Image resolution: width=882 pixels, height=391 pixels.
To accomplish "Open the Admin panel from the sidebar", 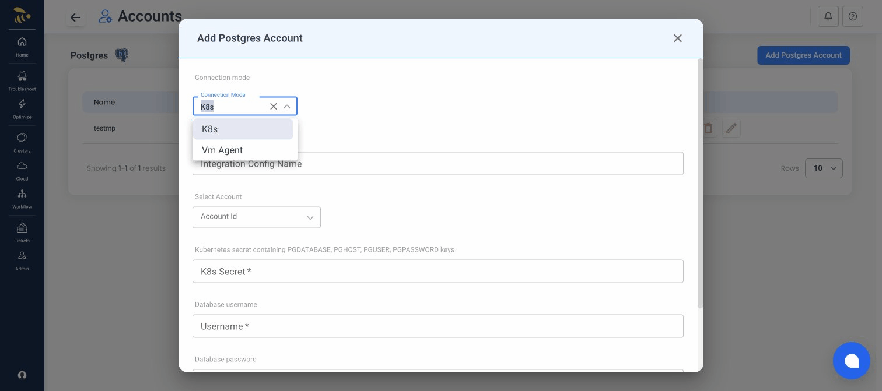I will (x=22, y=259).
